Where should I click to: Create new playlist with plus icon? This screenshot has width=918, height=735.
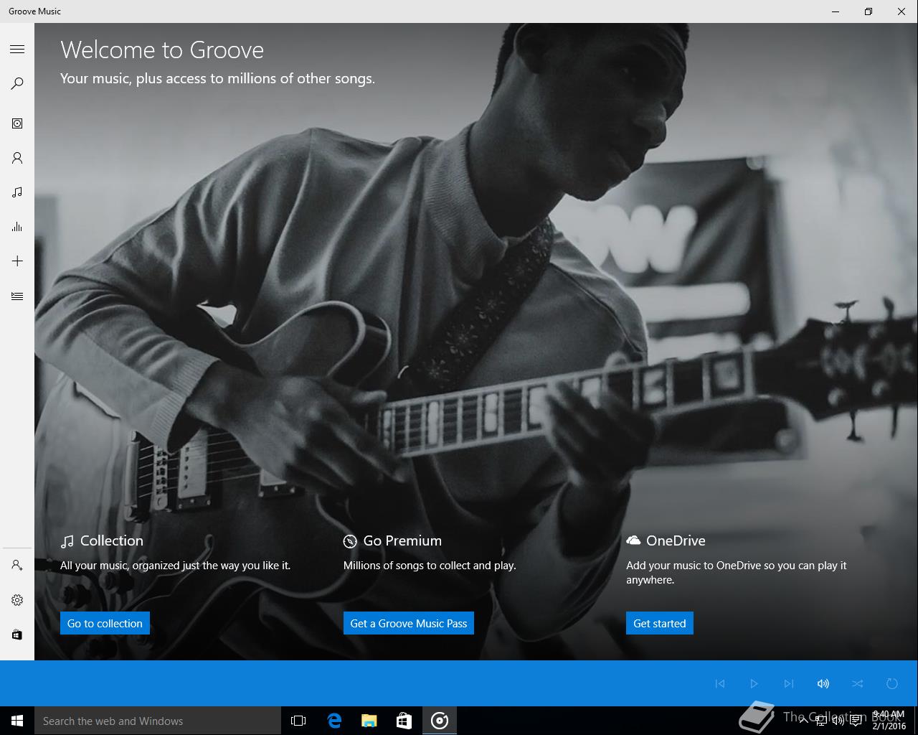click(x=17, y=261)
